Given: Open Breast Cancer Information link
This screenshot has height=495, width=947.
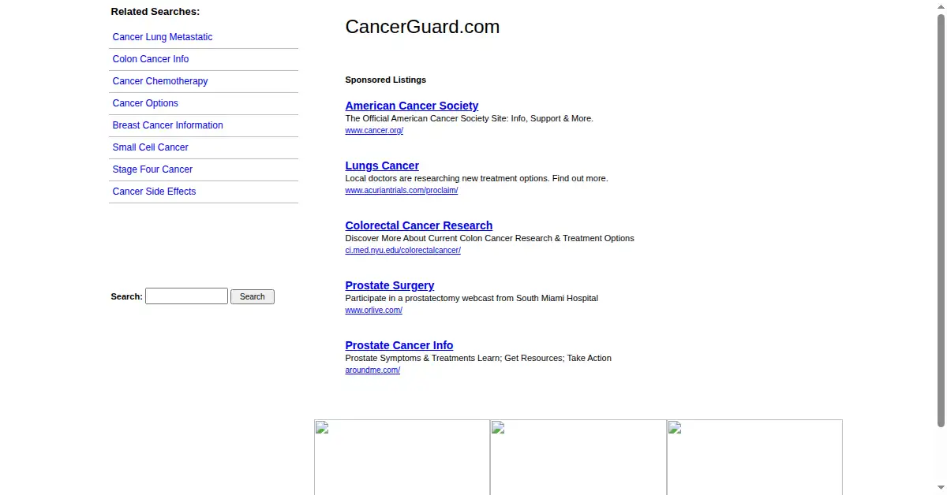Looking at the screenshot, I should click(x=168, y=125).
